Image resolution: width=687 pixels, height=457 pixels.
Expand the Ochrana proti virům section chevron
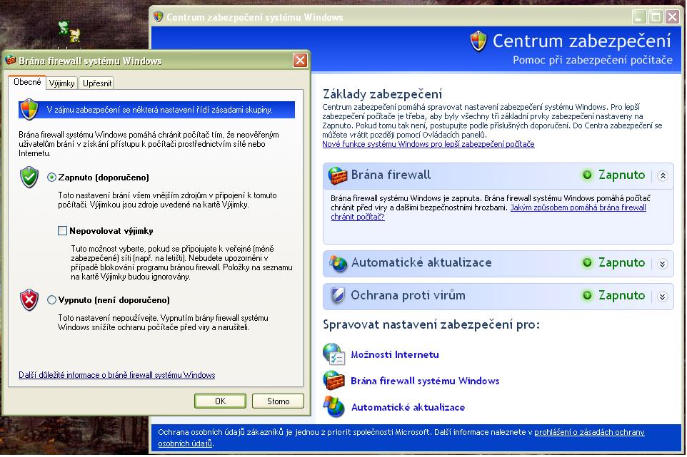point(662,297)
